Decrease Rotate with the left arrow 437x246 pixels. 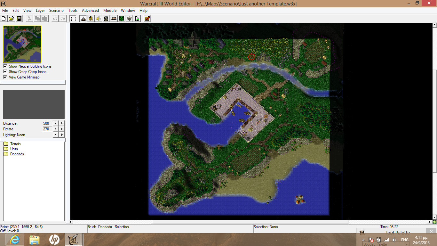(x=56, y=129)
